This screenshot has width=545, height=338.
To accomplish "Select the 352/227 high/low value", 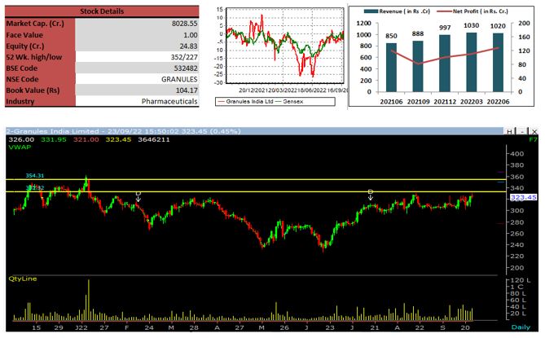I will point(184,57).
